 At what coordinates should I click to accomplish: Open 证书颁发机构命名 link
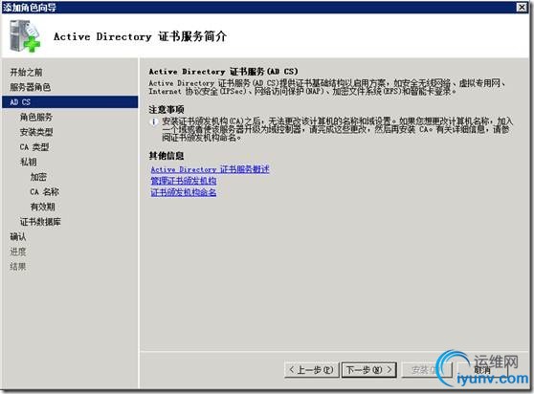(x=184, y=192)
